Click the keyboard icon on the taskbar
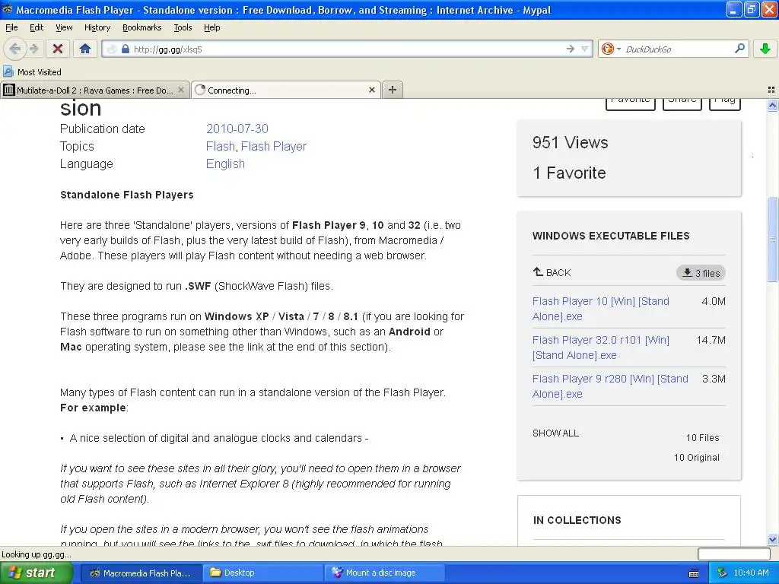 pos(694,573)
